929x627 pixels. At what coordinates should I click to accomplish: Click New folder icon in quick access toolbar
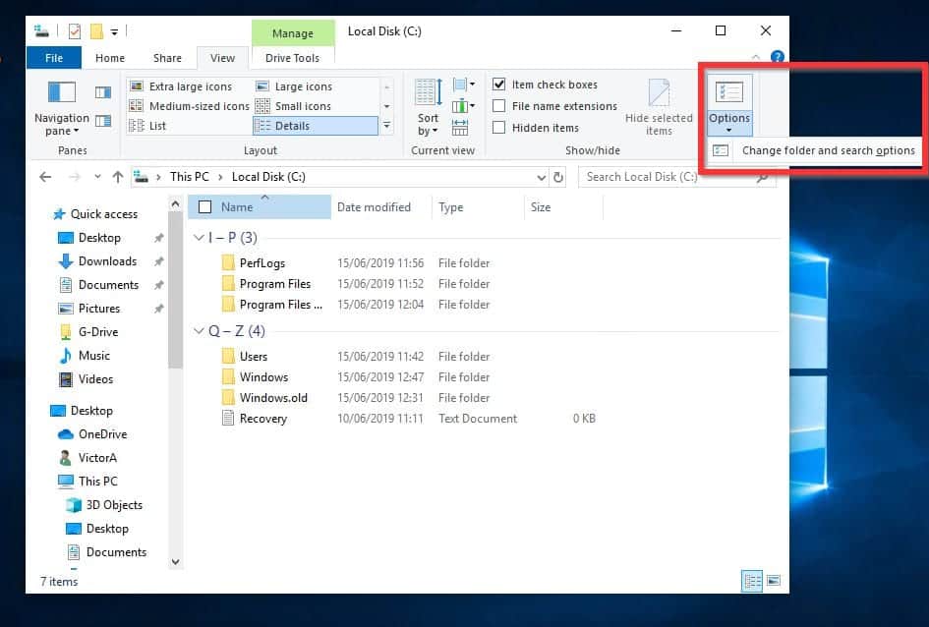96,31
